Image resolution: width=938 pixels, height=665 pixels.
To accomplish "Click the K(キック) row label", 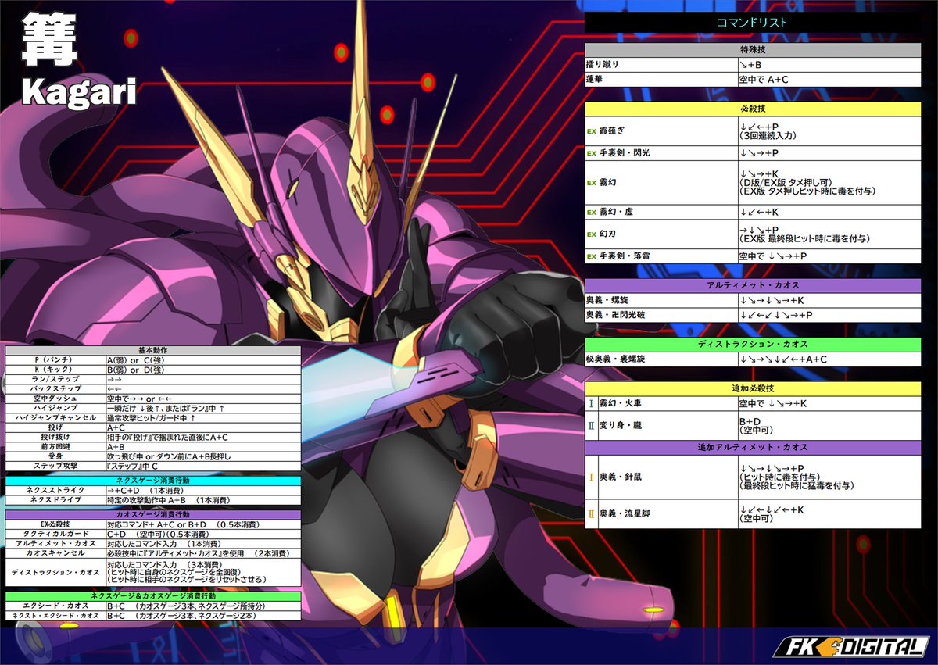I will tap(55, 370).
